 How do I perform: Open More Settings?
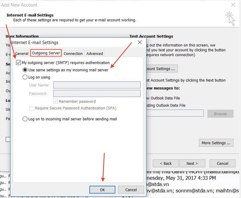pos(216,143)
